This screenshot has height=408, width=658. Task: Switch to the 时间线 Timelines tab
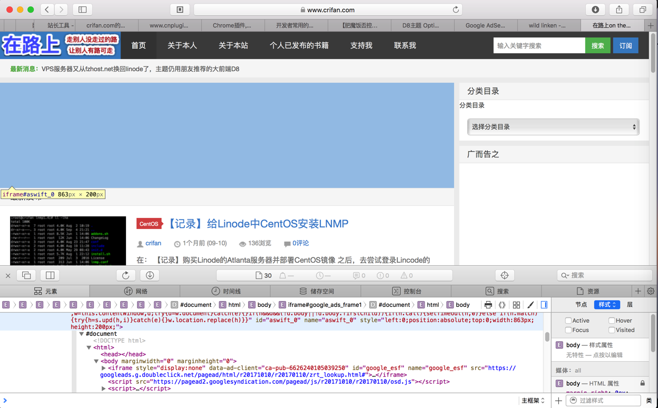coord(225,291)
